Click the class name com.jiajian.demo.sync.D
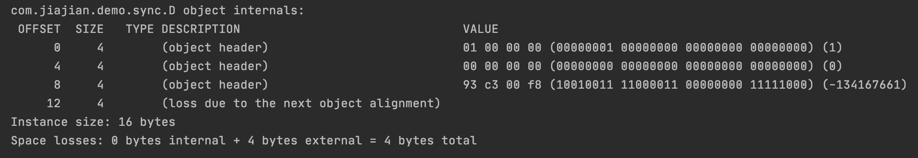The image size is (918, 158). point(93,11)
